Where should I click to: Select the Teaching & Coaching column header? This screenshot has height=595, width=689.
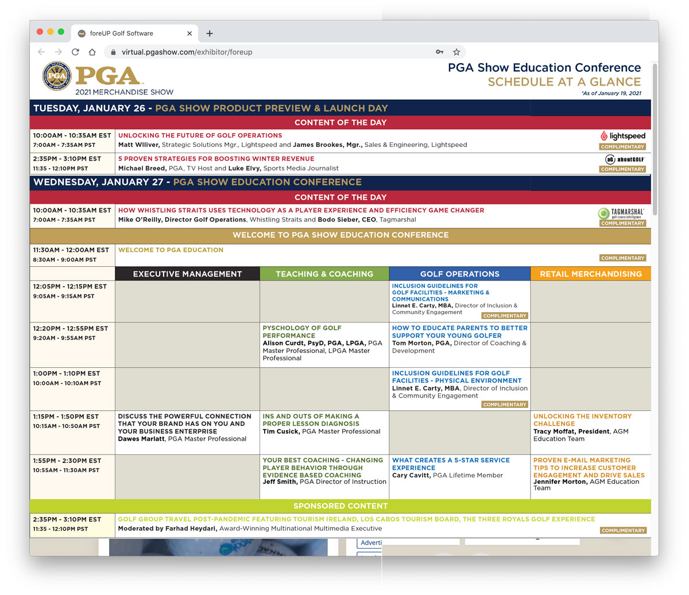coord(324,274)
